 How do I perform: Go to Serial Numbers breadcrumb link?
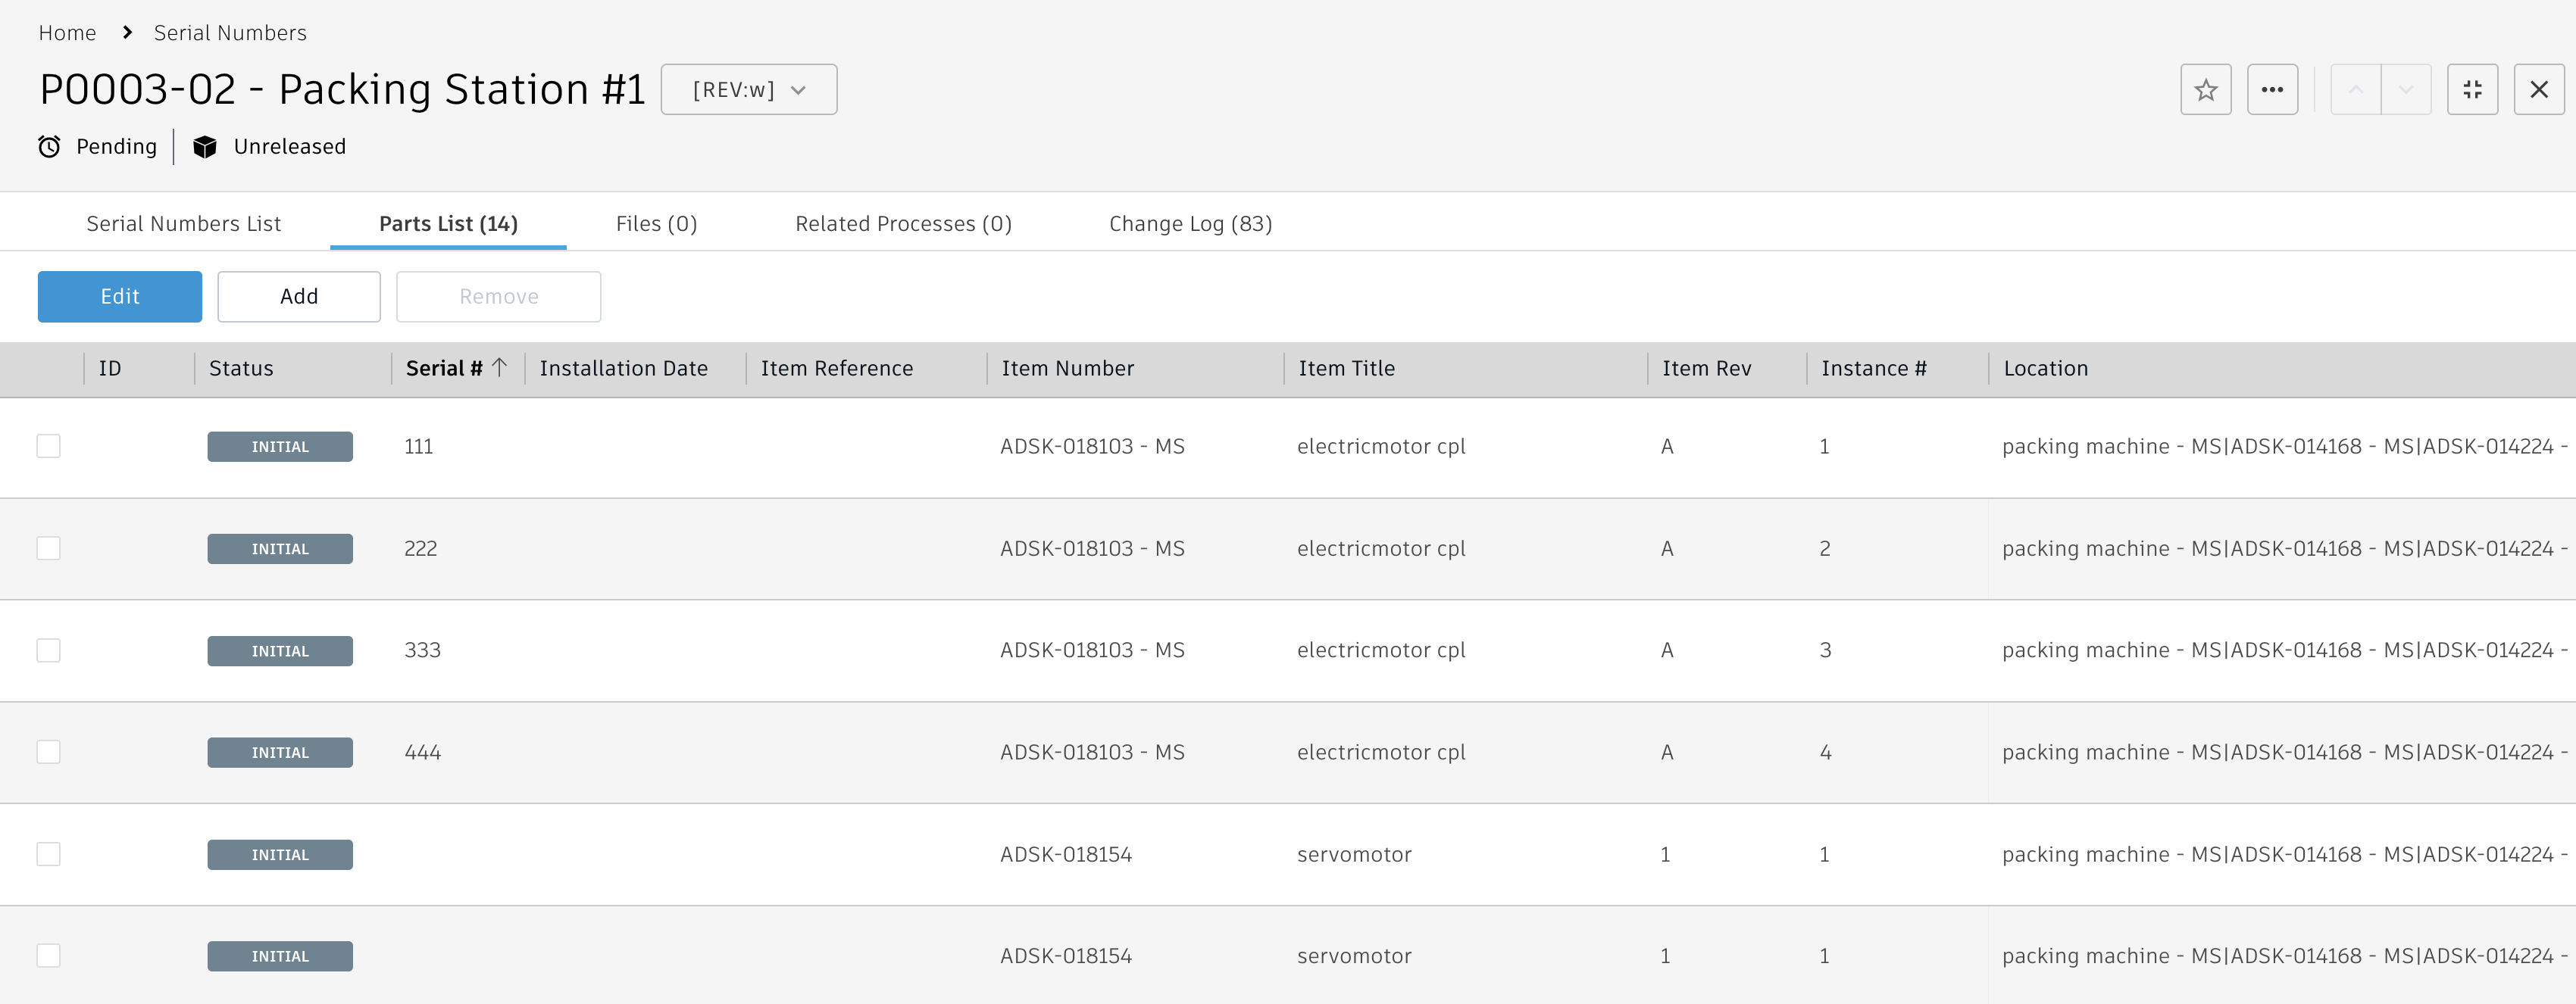pos(230,33)
